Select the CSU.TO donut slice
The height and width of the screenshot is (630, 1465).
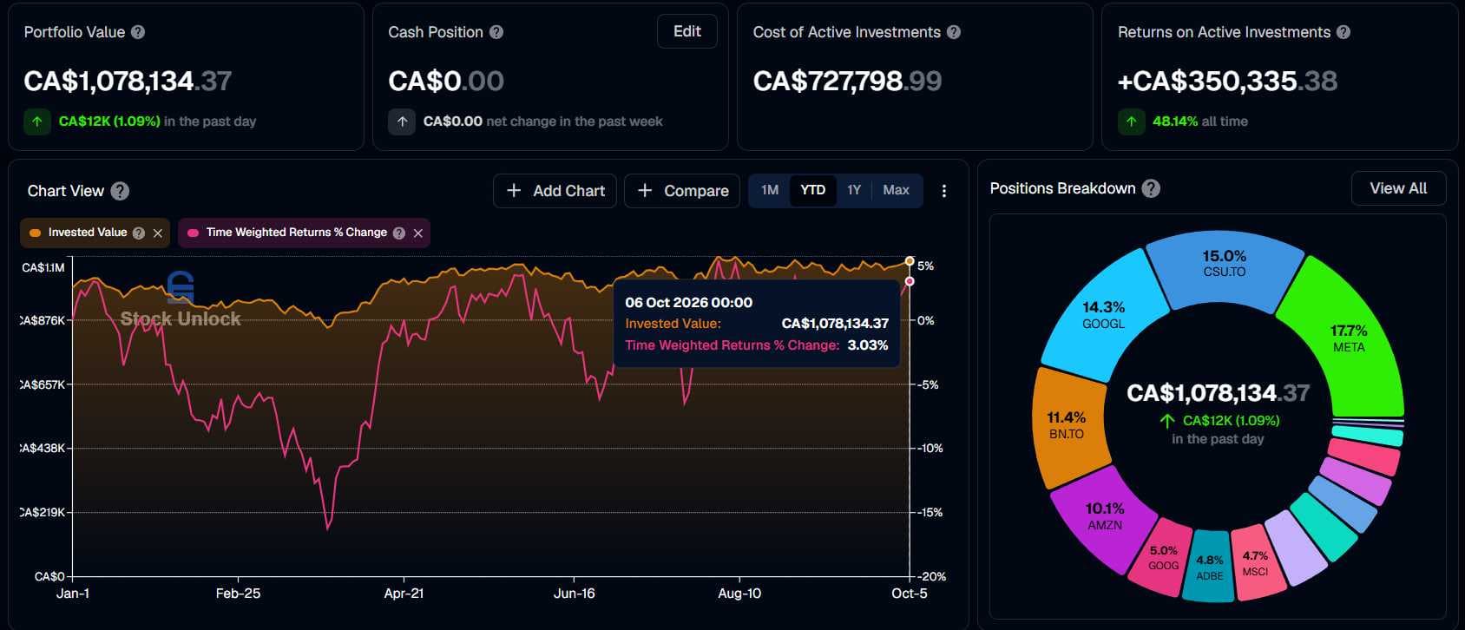(1225, 263)
